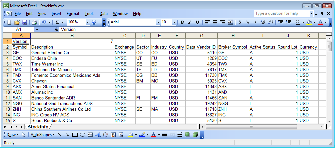The height and width of the screenshot is (148, 335).
Task: Toggle Bold formatting
Action: point(182,22)
